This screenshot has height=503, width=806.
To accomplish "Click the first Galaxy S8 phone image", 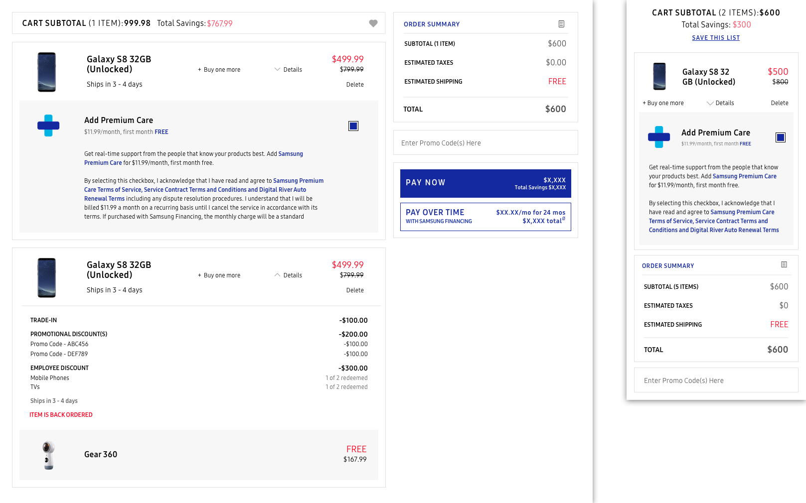I will click(x=47, y=72).
